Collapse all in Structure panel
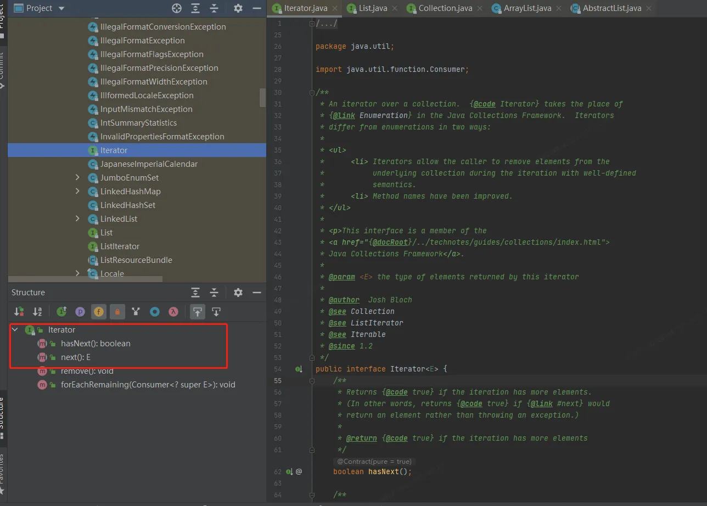The height and width of the screenshot is (506, 707). (214, 293)
